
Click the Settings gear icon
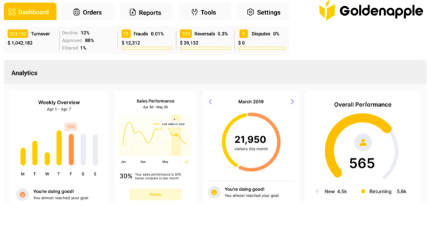250,12
